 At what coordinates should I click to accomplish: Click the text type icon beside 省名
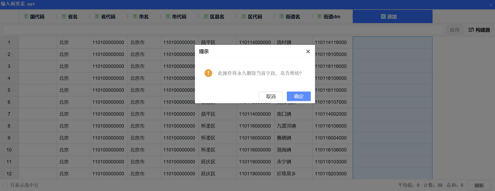click(x=64, y=17)
